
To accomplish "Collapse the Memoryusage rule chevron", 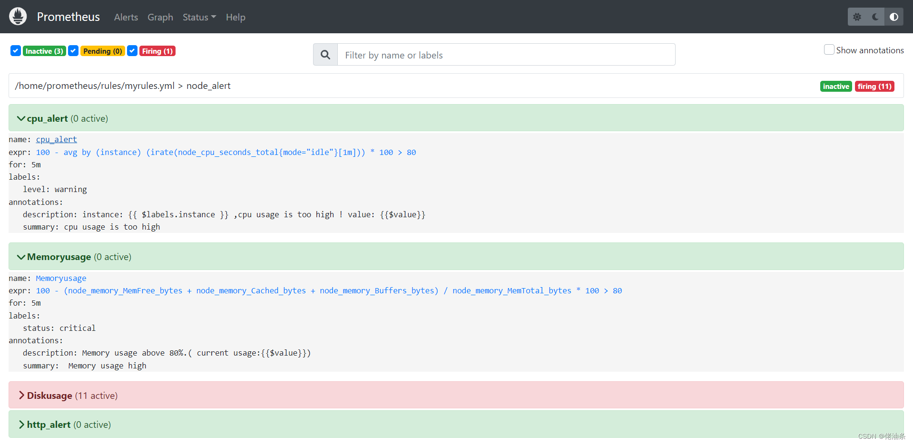I will click(x=21, y=257).
